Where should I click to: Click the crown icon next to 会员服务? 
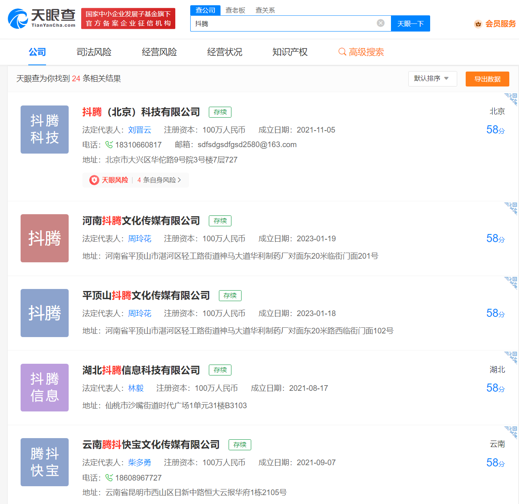(478, 24)
